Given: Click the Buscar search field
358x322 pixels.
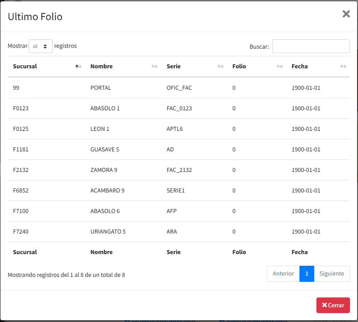Looking at the screenshot, I should coord(311,46).
